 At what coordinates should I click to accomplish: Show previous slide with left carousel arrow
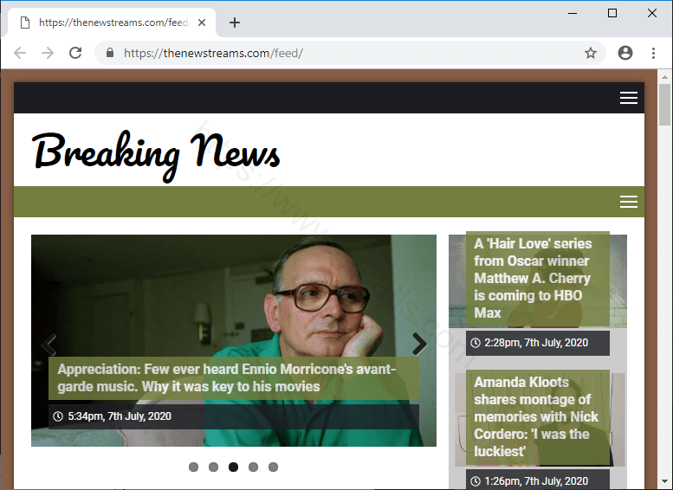pos(49,344)
